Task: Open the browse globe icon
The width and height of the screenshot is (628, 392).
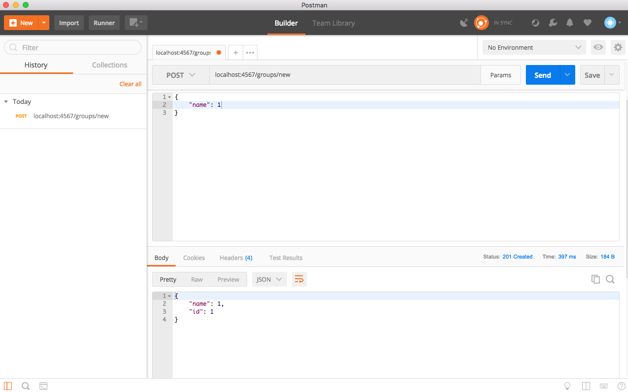Action: [535, 23]
